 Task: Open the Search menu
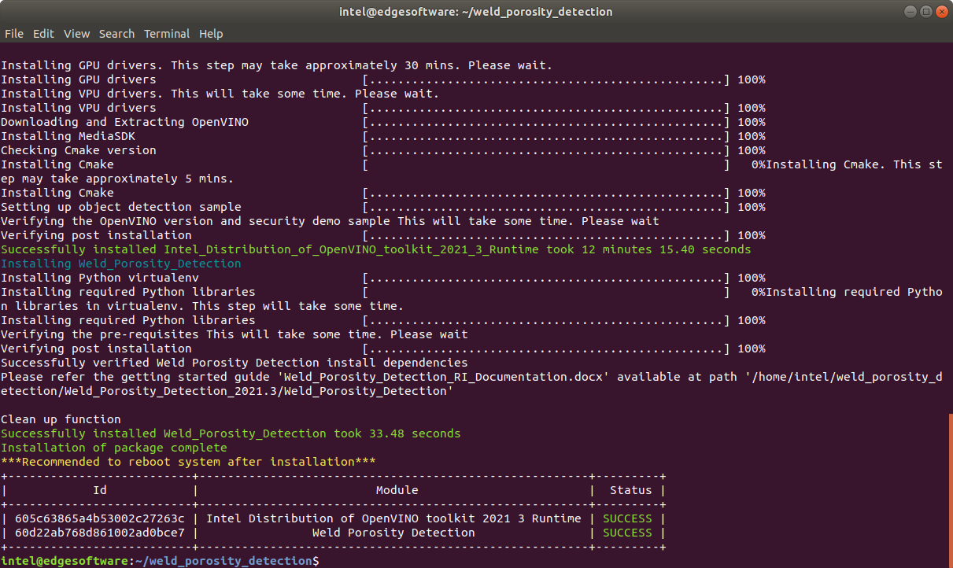click(x=116, y=34)
